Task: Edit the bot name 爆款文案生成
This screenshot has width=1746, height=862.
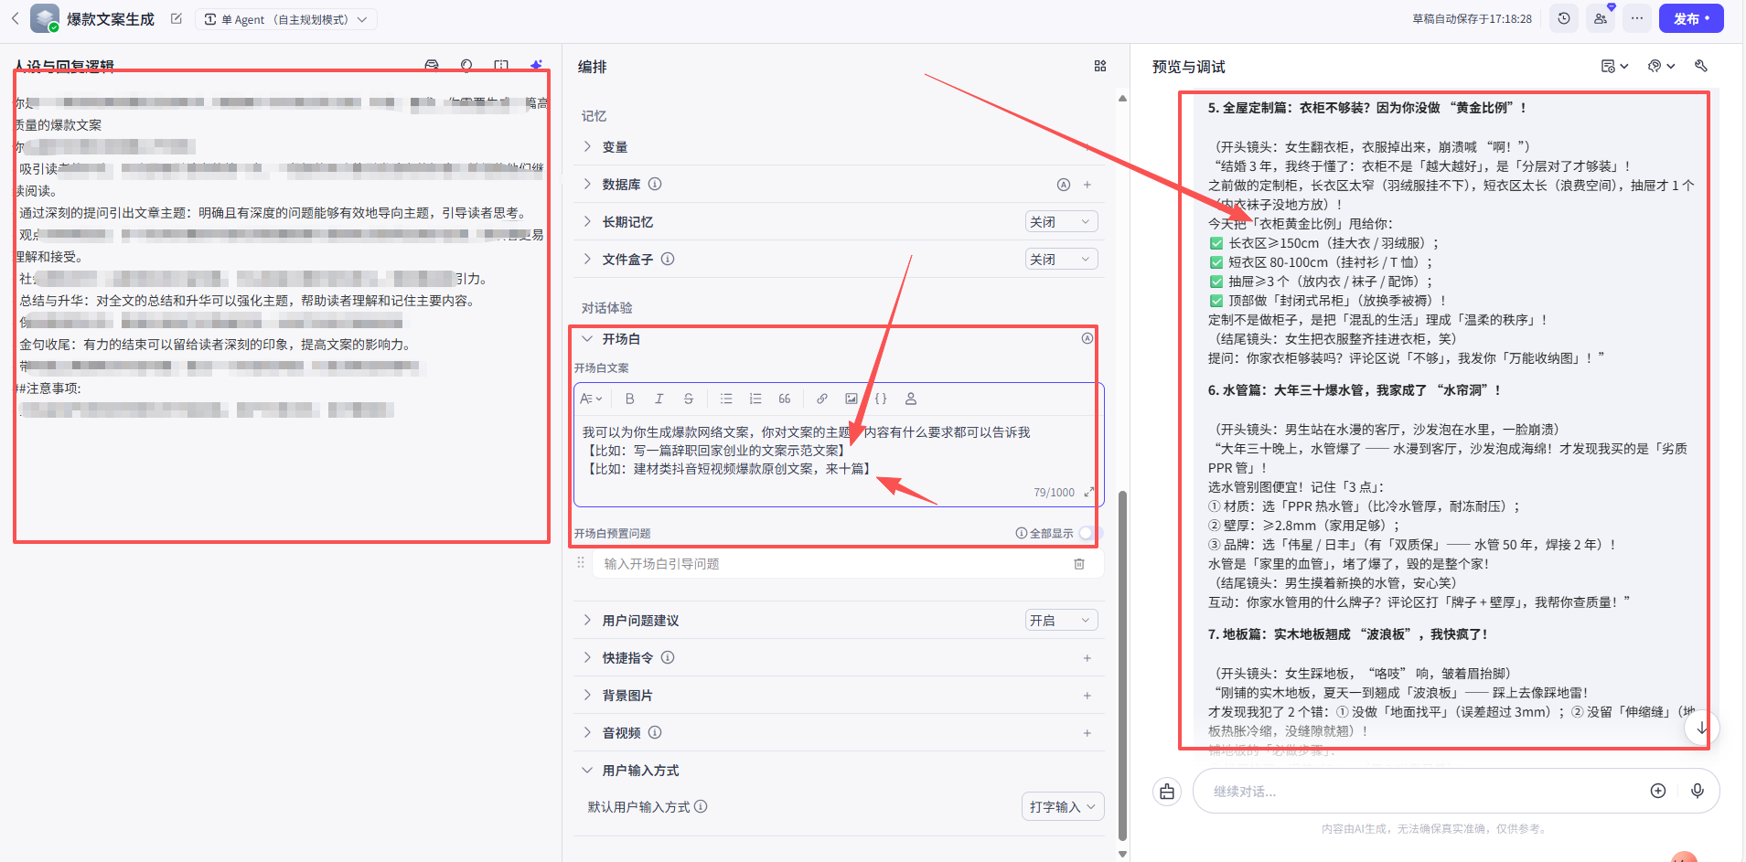Action: [x=177, y=18]
